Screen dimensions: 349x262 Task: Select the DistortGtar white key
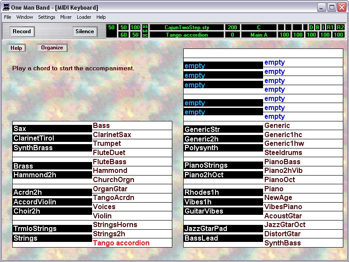303,234
